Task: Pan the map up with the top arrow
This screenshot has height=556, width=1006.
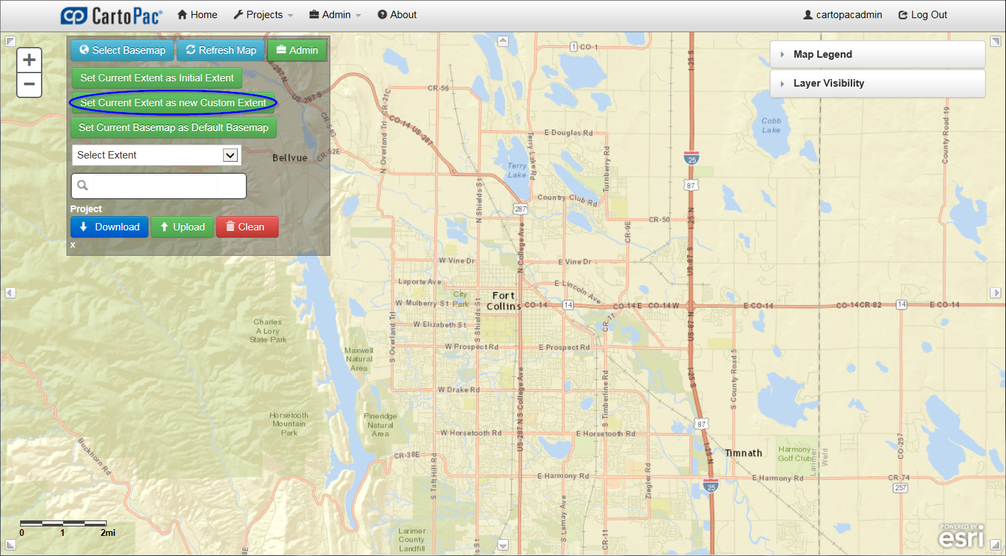Action: click(503, 41)
